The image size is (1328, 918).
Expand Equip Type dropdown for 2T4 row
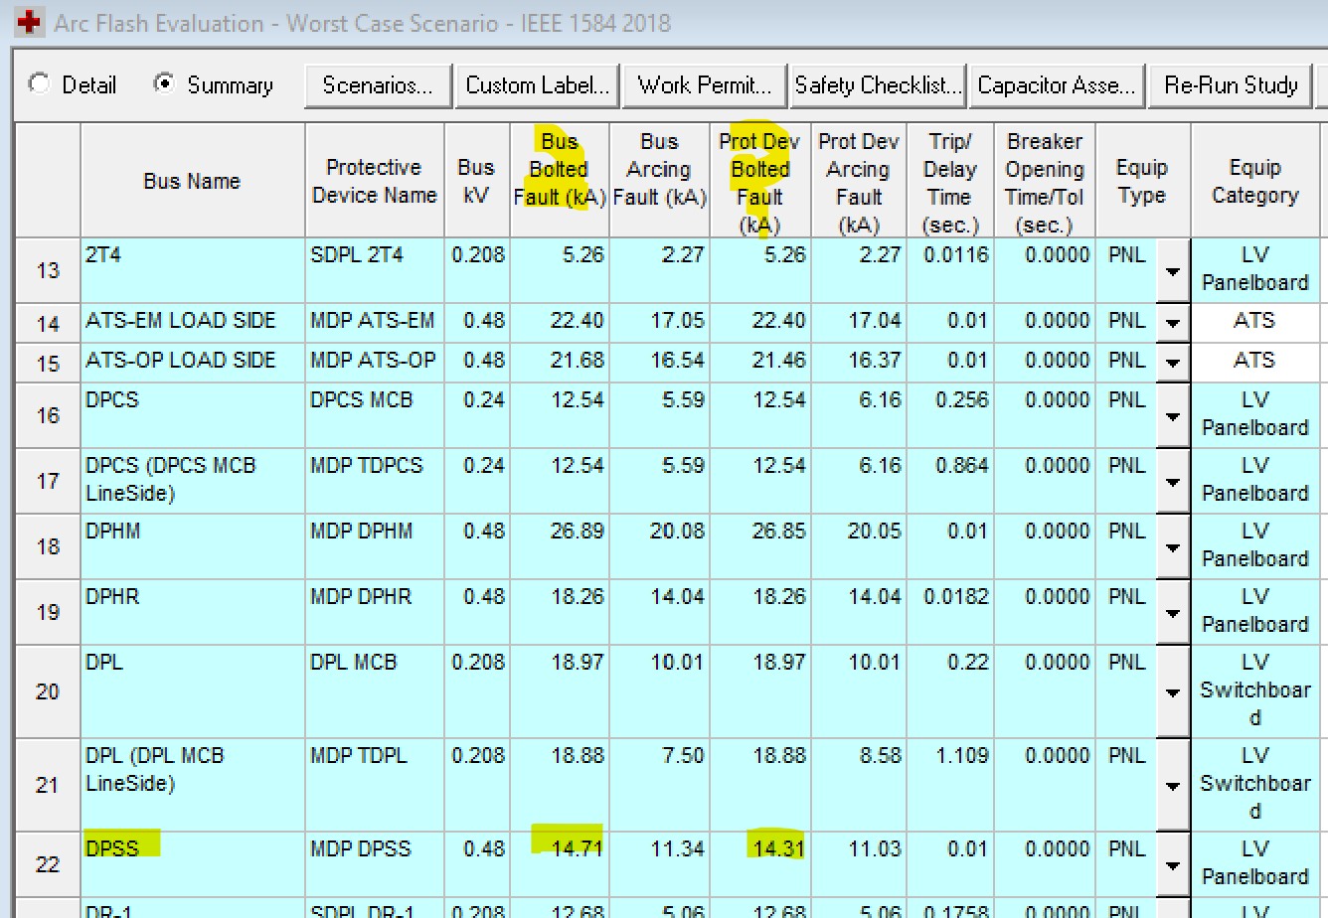[x=1173, y=271]
